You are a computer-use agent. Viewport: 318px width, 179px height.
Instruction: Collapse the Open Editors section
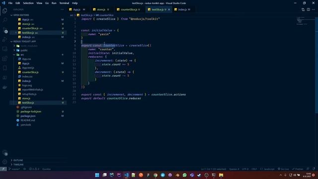[x=38, y=15]
